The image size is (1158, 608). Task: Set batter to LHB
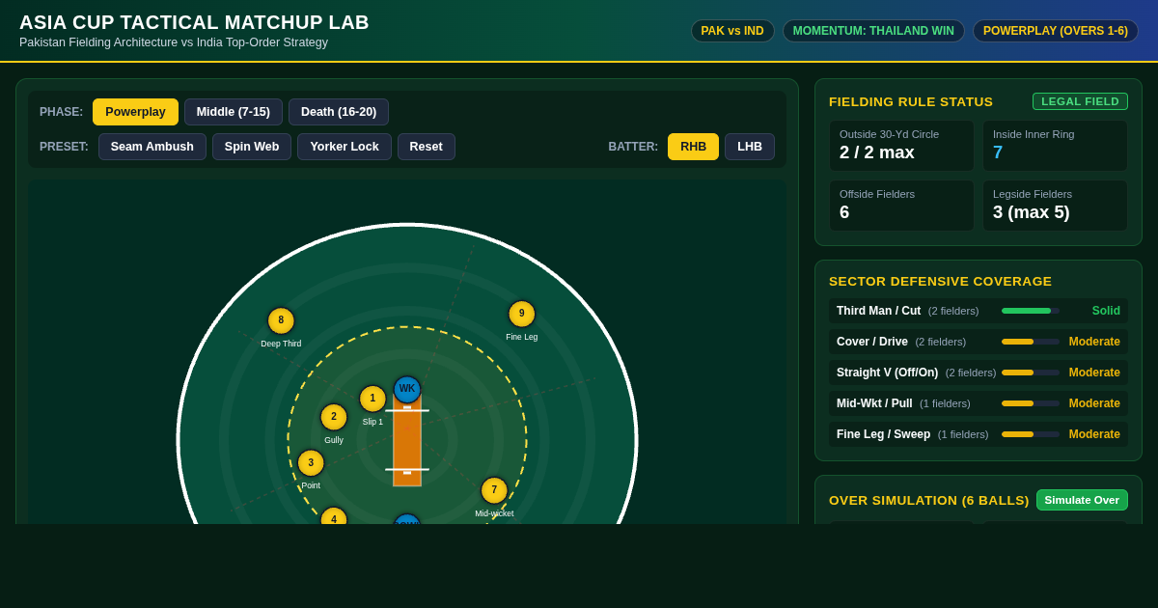coord(750,147)
